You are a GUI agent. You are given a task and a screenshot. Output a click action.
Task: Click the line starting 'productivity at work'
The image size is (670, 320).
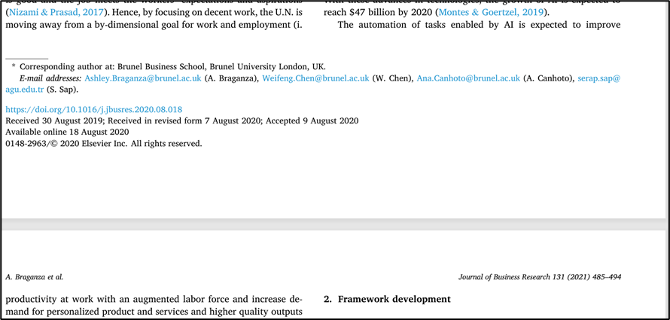154,300
